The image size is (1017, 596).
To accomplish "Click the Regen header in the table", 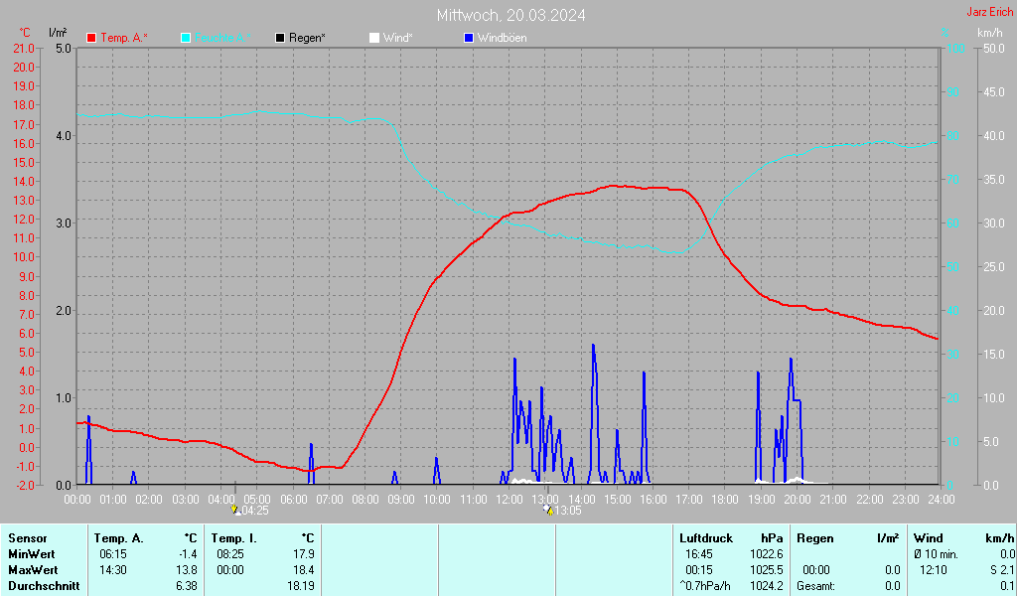I will click(x=815, y=537).
